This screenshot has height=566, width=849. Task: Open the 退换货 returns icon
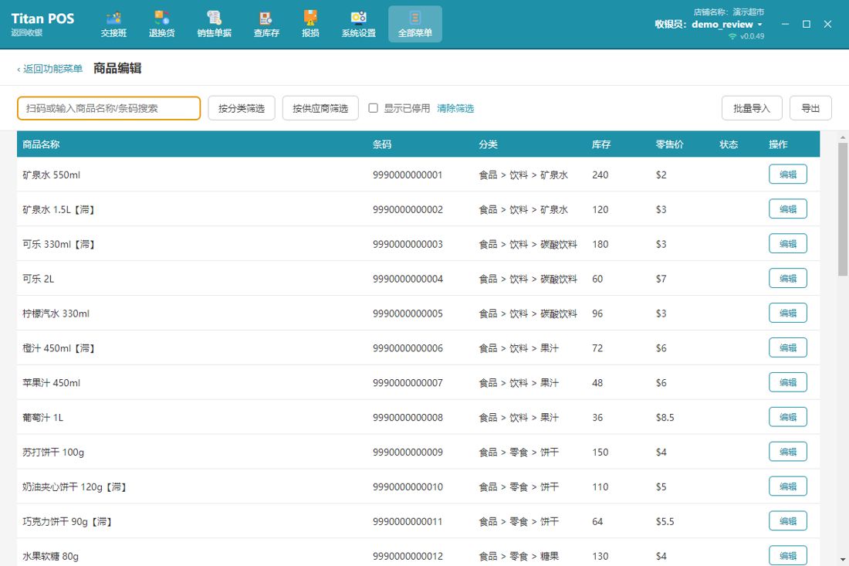[x=162, y=25]
